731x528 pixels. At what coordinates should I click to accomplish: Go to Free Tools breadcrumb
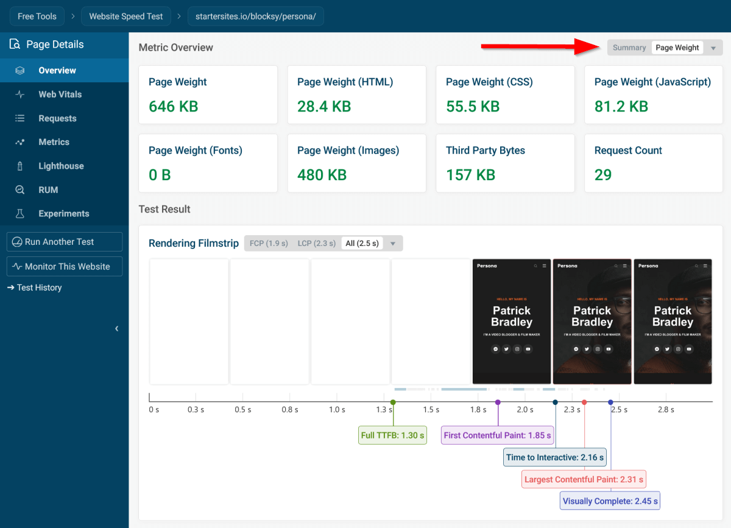(37, 16)
